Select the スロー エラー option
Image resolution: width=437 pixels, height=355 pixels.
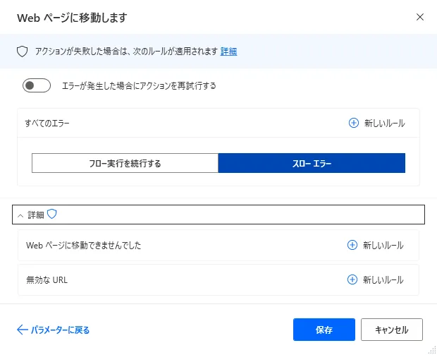312,164
